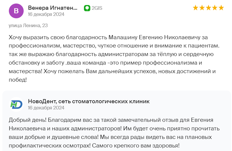Click the green 2GIS logo icon

87,8
